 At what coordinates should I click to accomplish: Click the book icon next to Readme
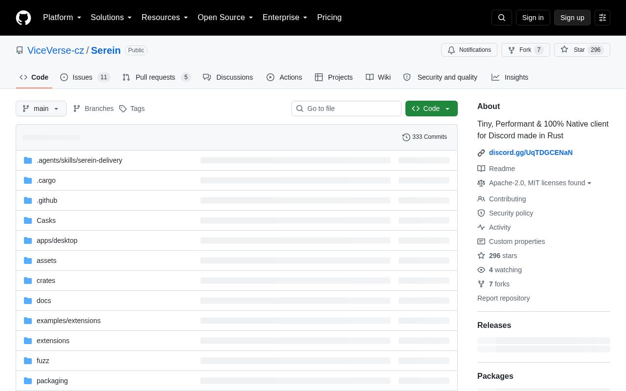click(x=481, y=169)
